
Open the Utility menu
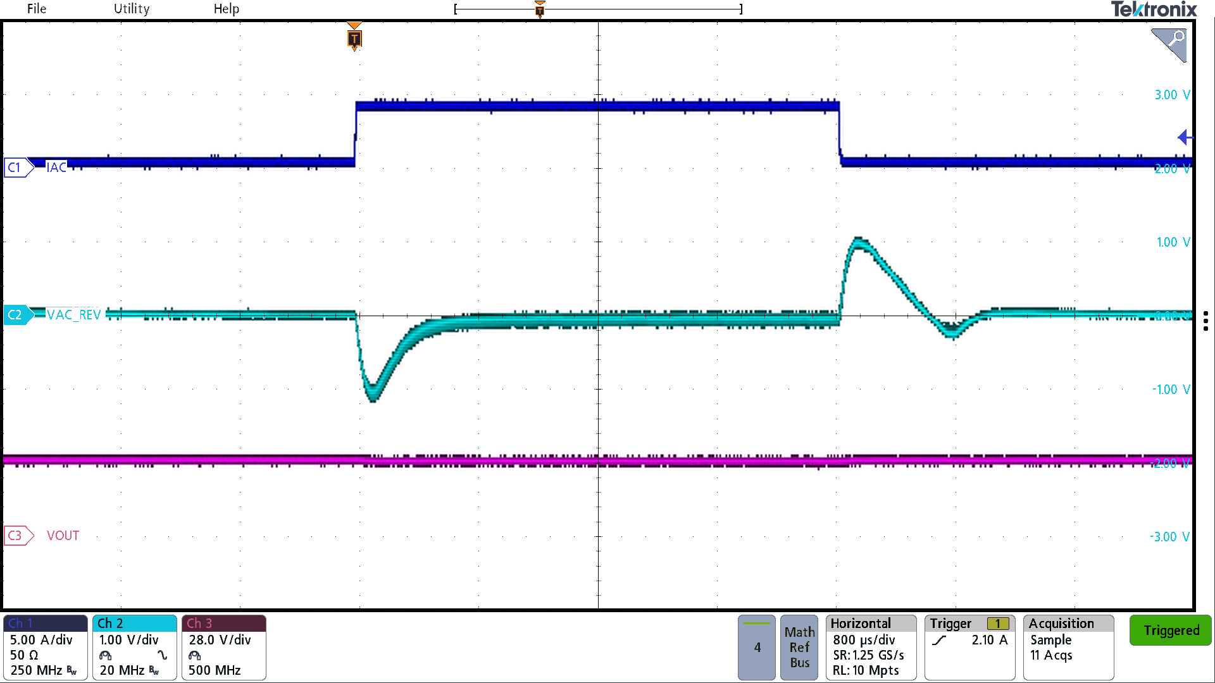point(131,9)
